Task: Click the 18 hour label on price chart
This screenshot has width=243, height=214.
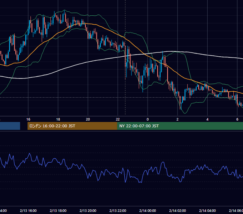Action: 58,119
